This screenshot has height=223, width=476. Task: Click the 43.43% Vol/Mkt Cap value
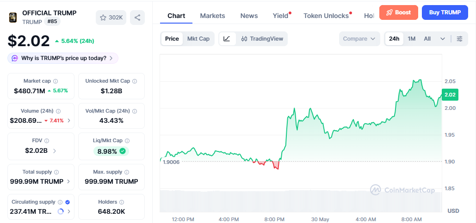[x=111, y=121]
